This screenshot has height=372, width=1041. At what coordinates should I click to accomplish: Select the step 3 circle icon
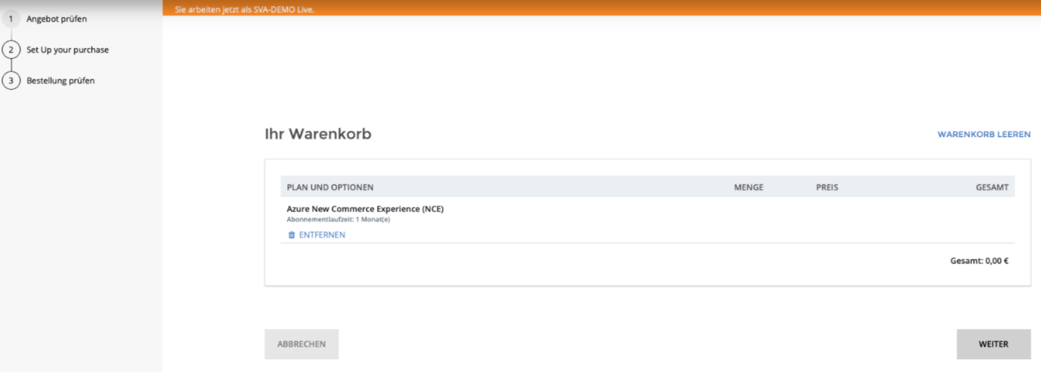pos(11,81)
